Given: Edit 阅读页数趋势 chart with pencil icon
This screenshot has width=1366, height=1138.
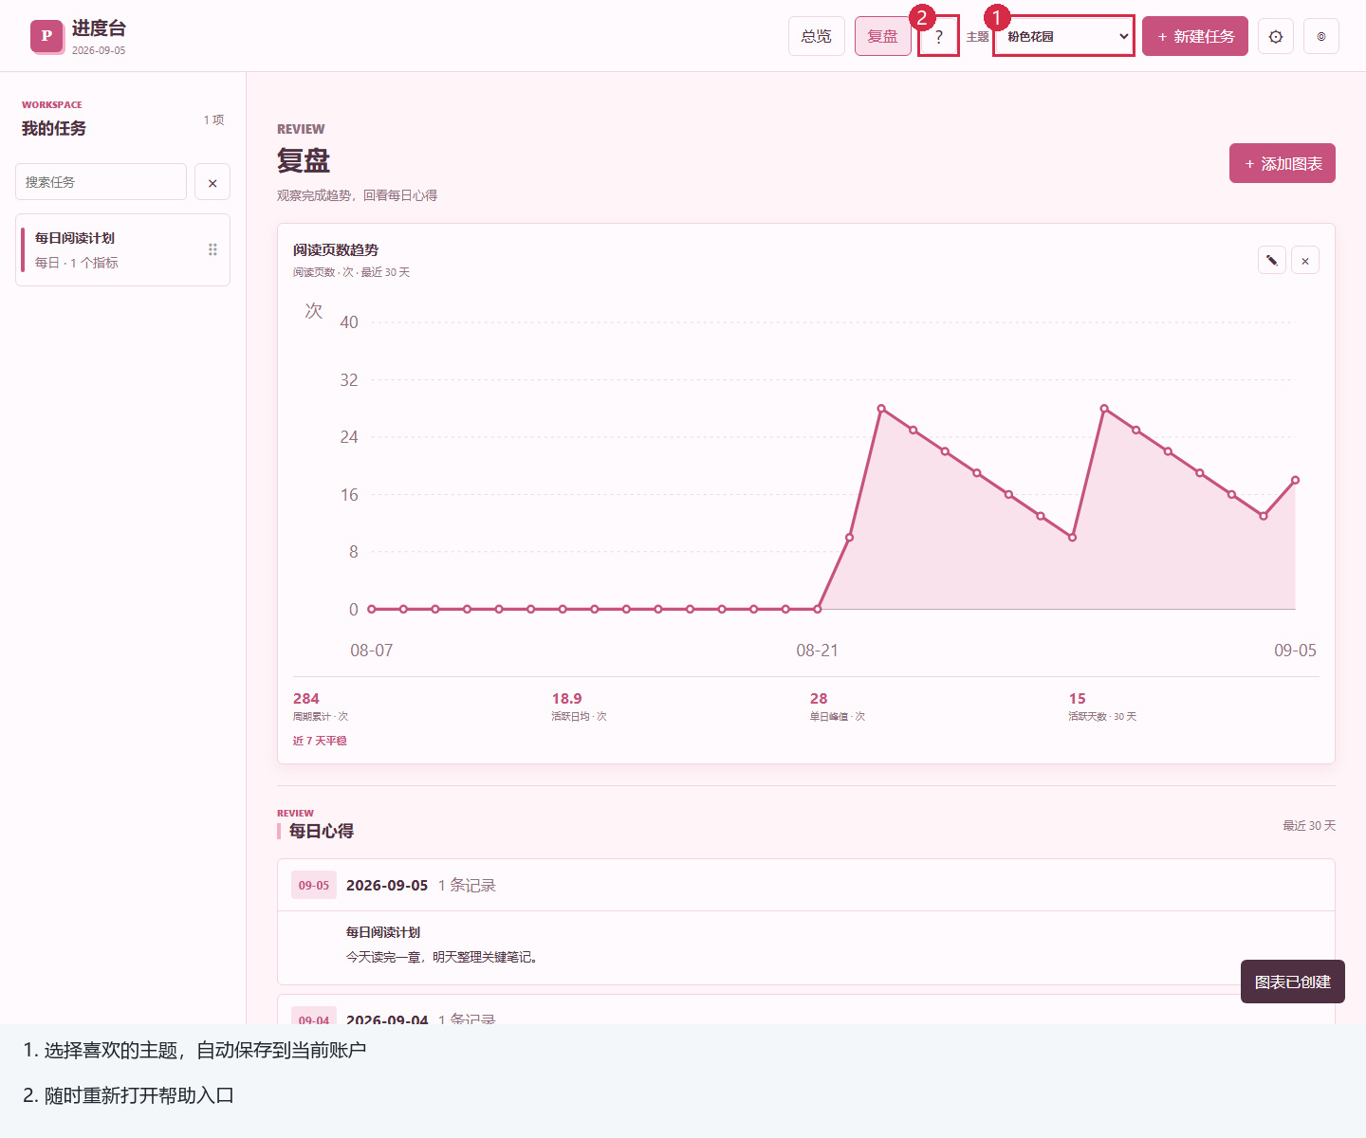Looking at the screenshot, I should point(1272,260).
